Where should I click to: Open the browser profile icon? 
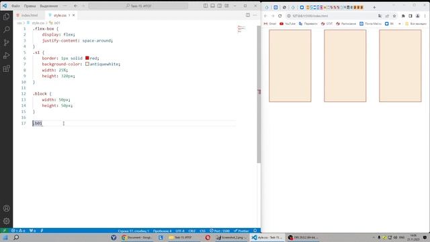pyautogui.click(x=418, y=16)
